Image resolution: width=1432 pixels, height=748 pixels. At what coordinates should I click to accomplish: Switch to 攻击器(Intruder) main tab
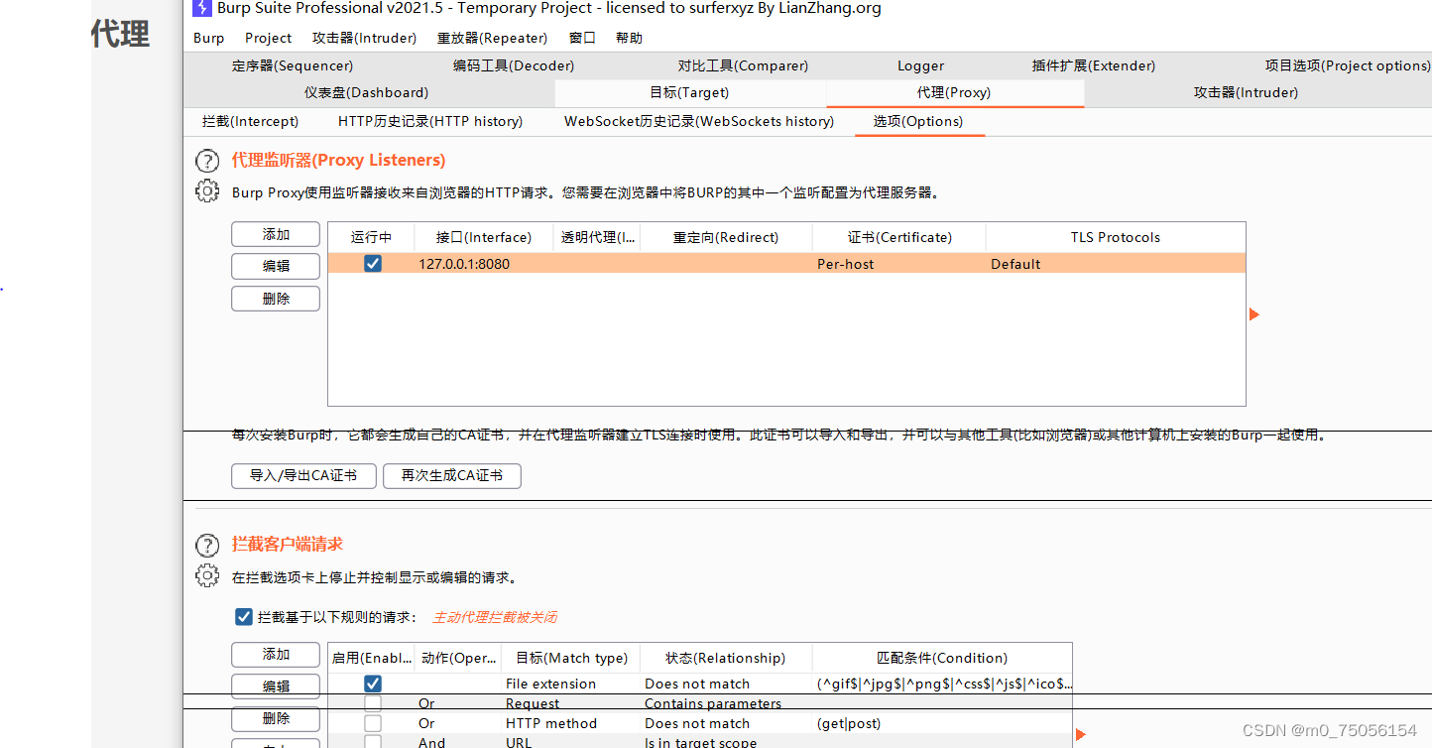tap(1246, 92)
